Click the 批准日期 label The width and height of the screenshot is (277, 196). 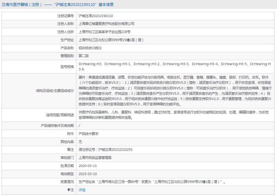tap(67, 166)
